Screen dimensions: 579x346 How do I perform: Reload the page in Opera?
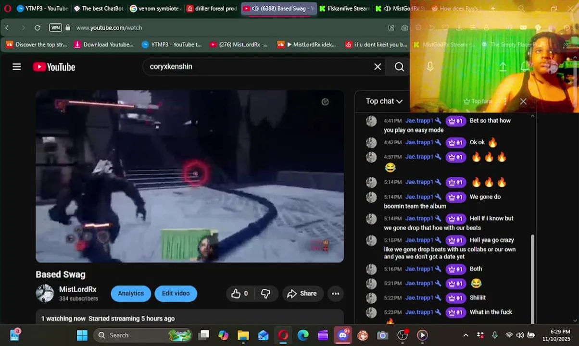[38, 28]
